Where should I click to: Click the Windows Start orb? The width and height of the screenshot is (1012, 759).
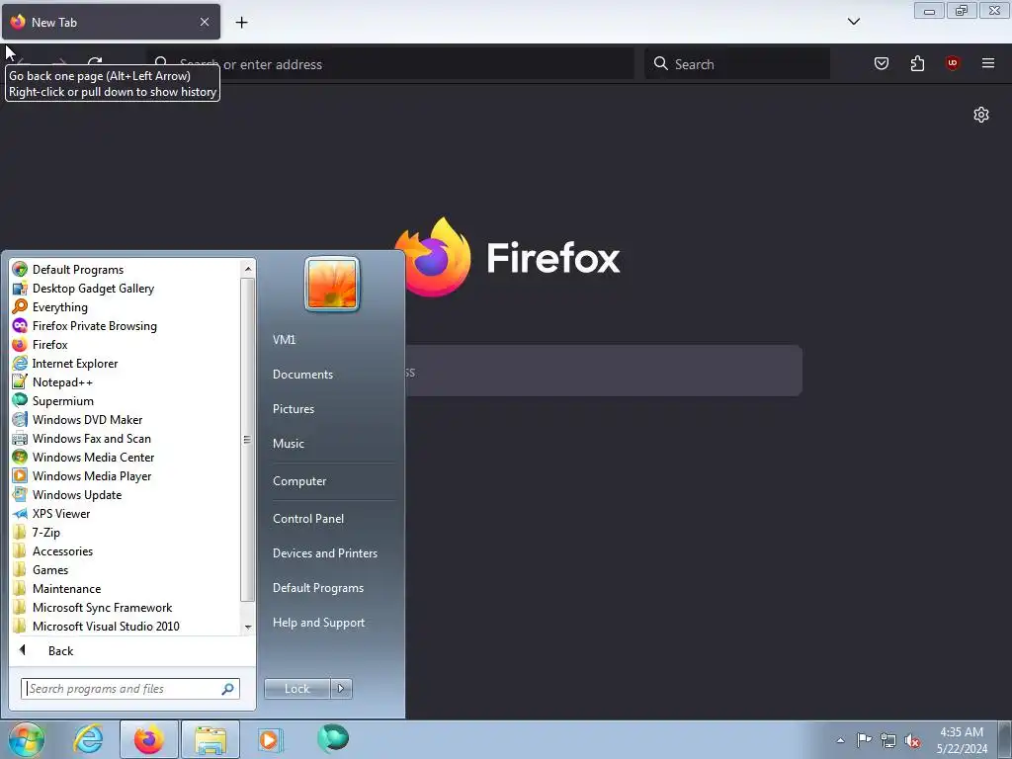tap(27, 739)
